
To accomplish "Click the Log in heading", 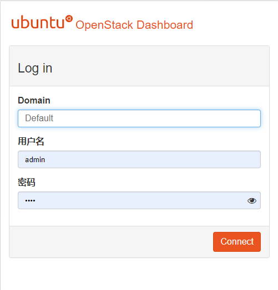I will point(35,68).
